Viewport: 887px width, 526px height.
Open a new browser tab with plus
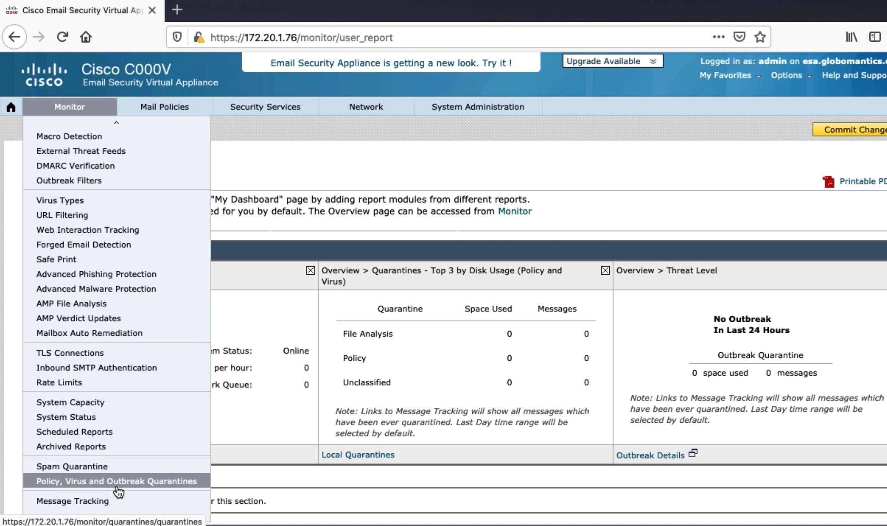click(177, 10)
